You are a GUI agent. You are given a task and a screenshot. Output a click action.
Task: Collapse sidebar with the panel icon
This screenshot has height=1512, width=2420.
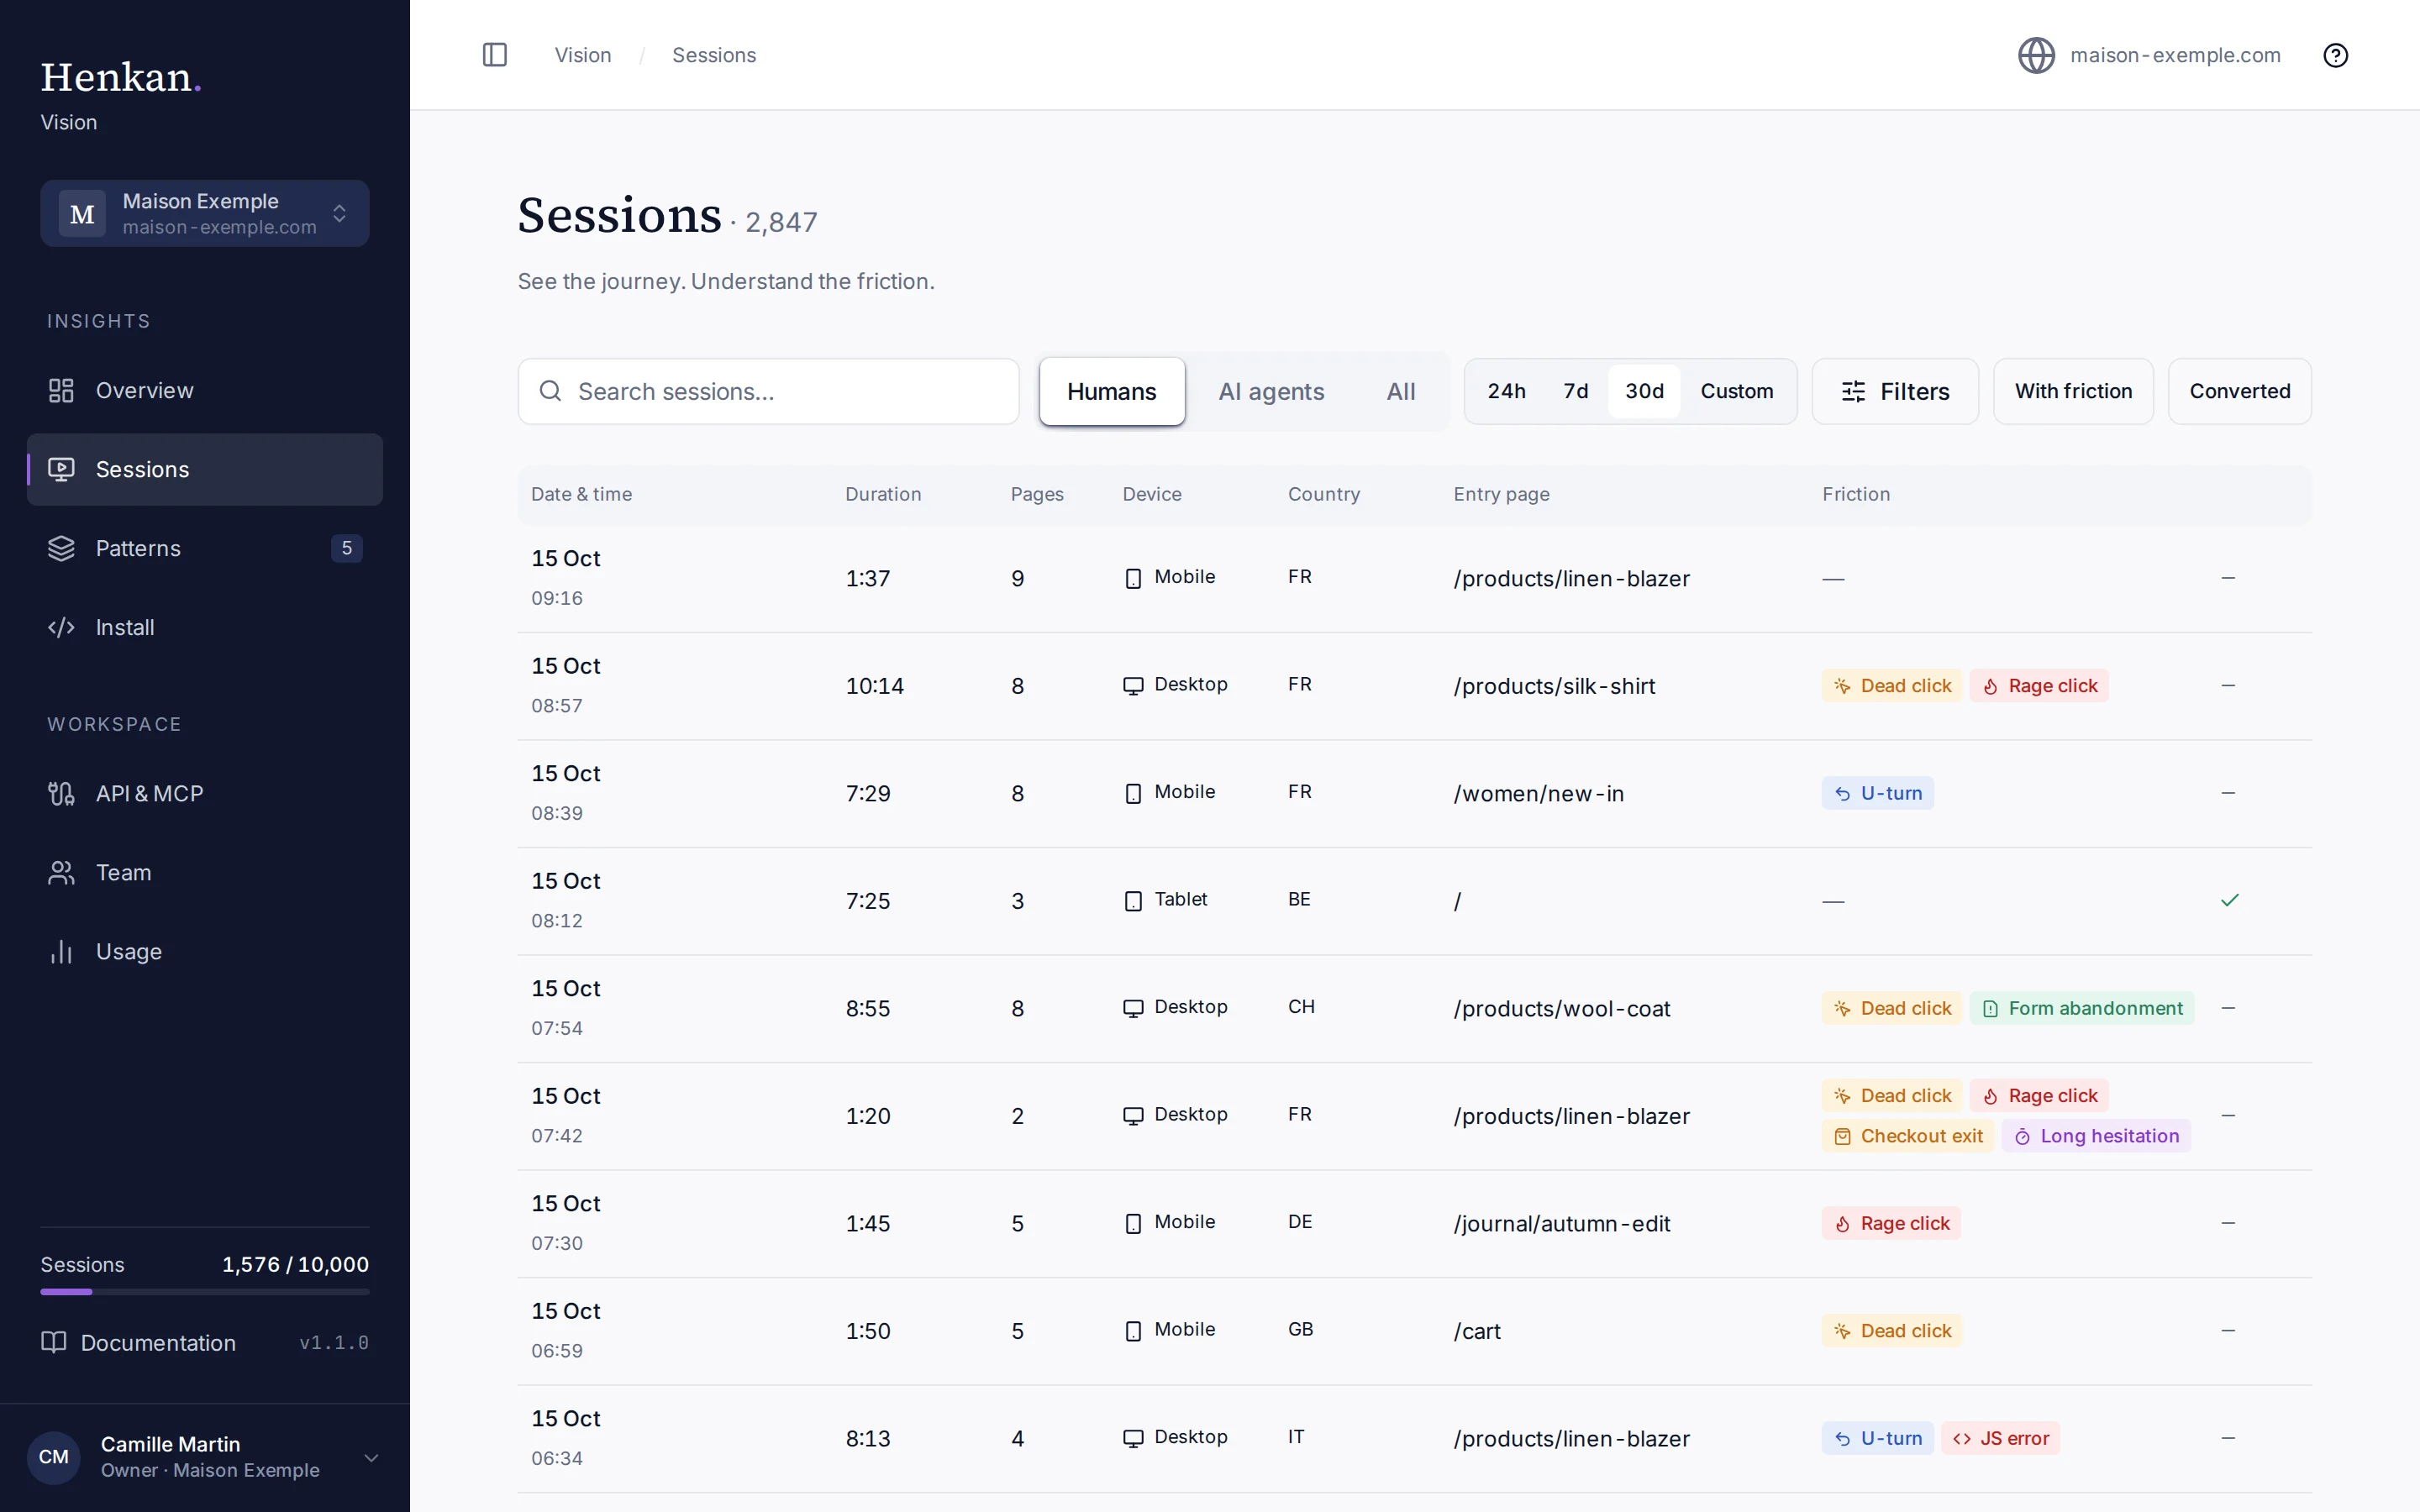click(495, 55)
